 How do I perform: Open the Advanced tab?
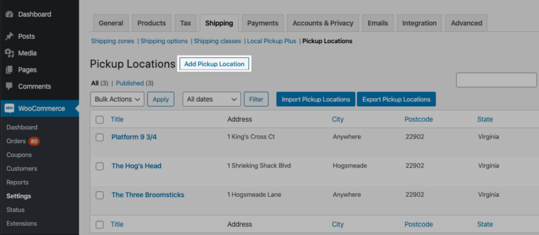[x=466, y=23]
